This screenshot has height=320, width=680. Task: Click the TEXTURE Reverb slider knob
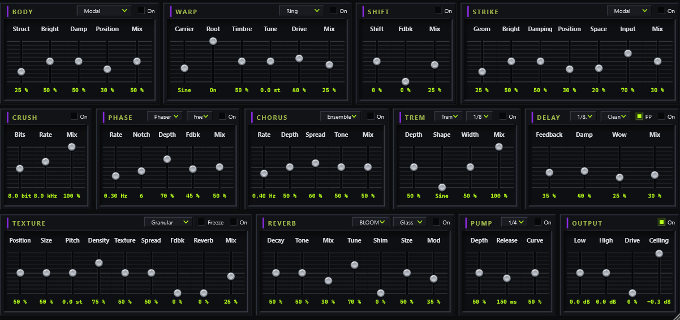(204, 293)
